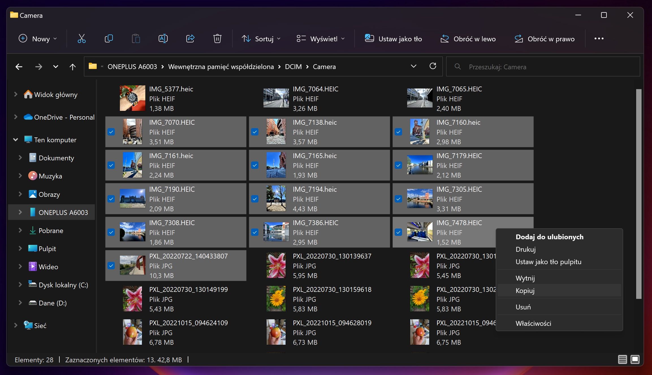Switch to details view icon in status bar

[x=622, y=359]
